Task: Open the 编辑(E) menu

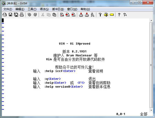Action: pos(20,9)
